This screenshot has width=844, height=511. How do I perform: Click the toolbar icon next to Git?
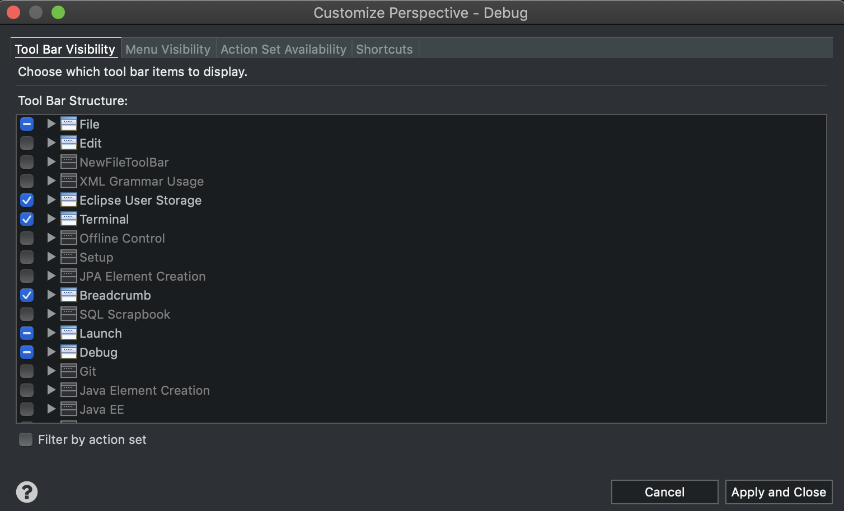pyautogui.click(x=69, y=371)
